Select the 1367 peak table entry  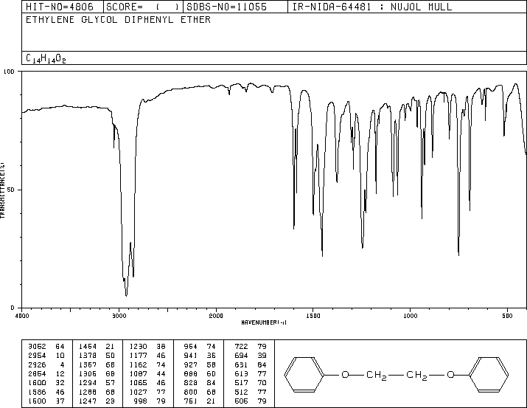click(97, 364)
